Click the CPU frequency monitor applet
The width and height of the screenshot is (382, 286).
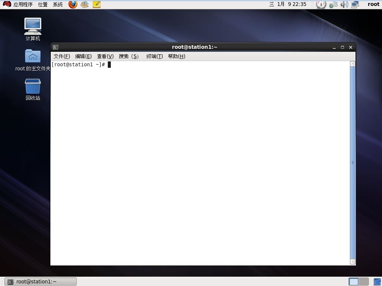tap(321, 4)
